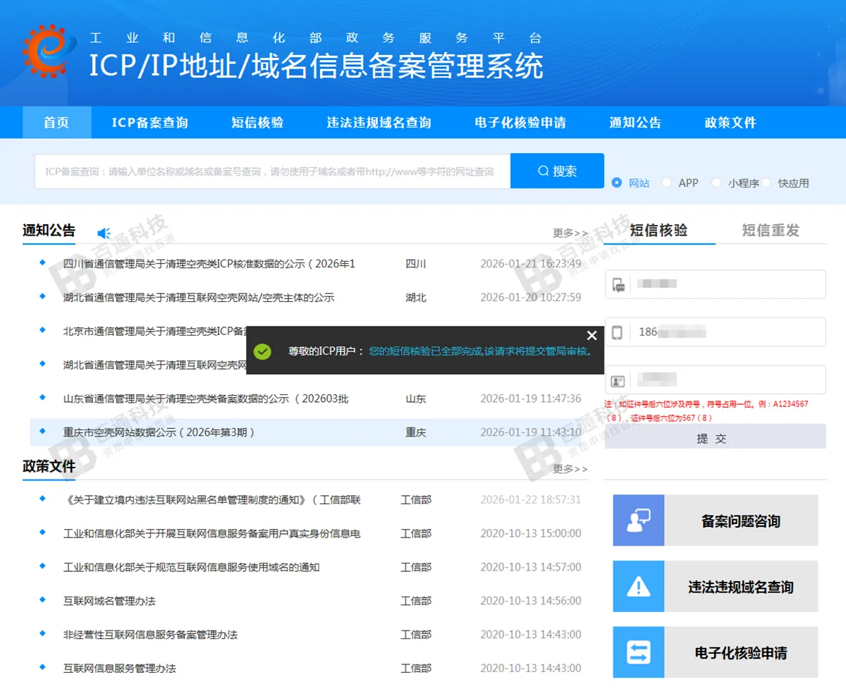846x694 pixels.
Task: Expand 更多 under 政策文件
Action: click(x=570, y=468)
